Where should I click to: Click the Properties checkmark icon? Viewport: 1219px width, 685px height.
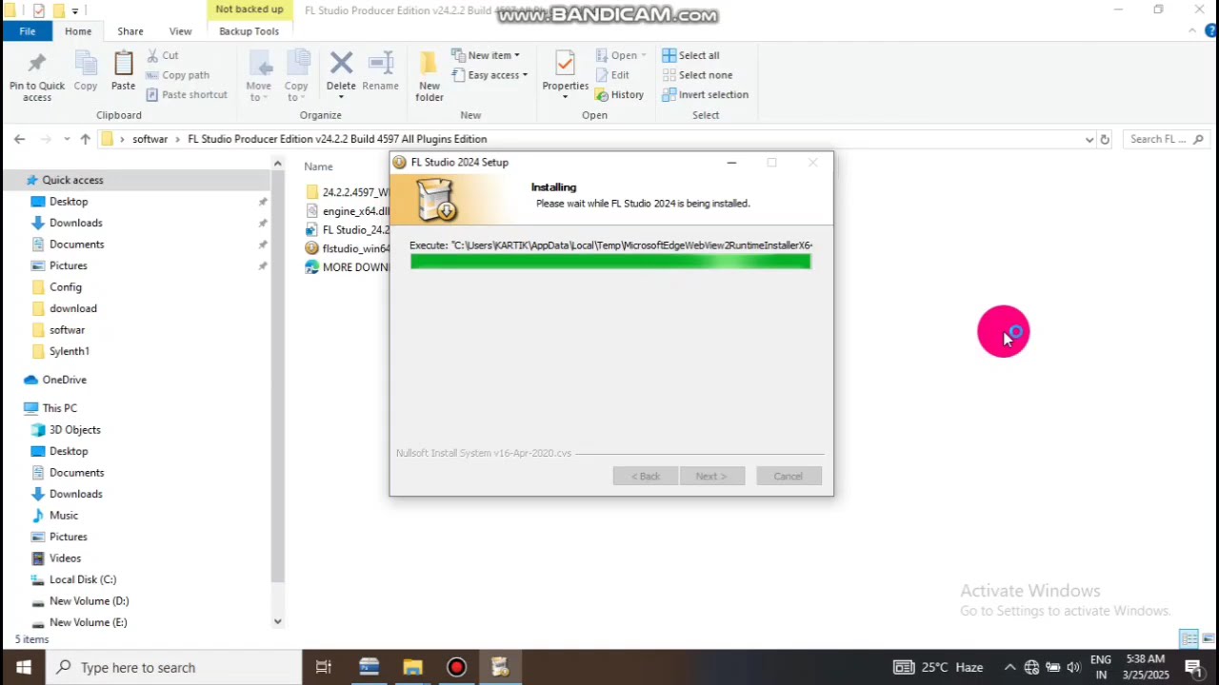click(565, 64)
